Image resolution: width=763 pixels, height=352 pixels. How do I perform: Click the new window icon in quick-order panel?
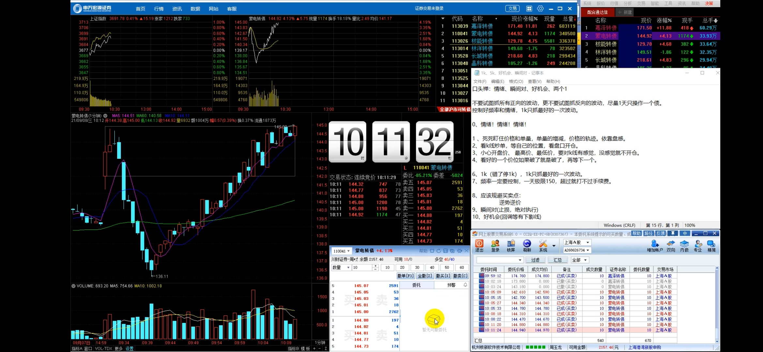(452, 251)
